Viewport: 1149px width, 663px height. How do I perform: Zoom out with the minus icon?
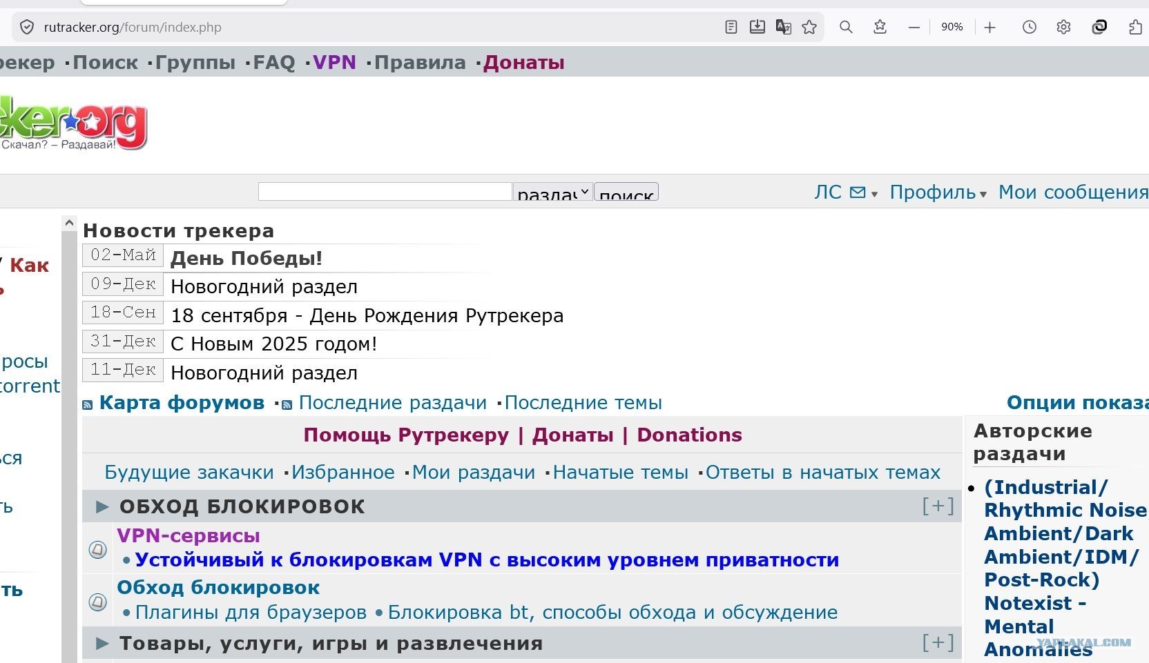(x=914, y=28)
